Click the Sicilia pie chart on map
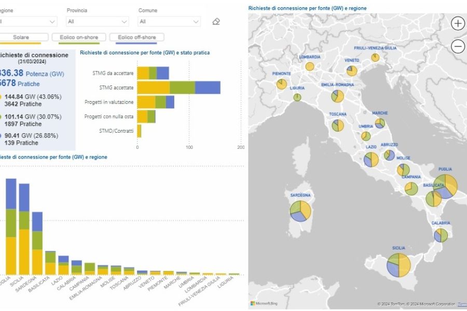 [399, 265]
